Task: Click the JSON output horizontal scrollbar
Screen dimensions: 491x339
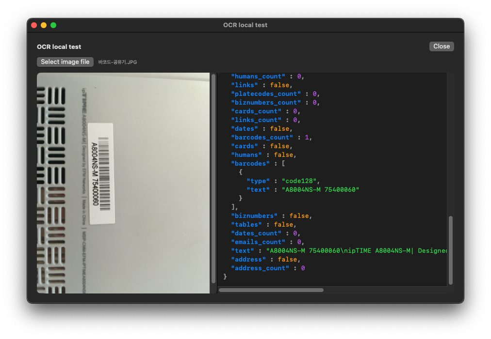Action: click(271, 290)
